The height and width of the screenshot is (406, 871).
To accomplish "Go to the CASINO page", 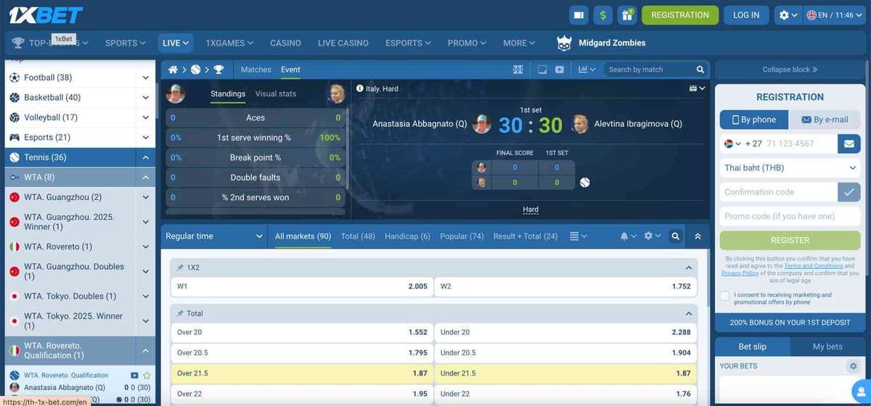I will coord(285,43).
